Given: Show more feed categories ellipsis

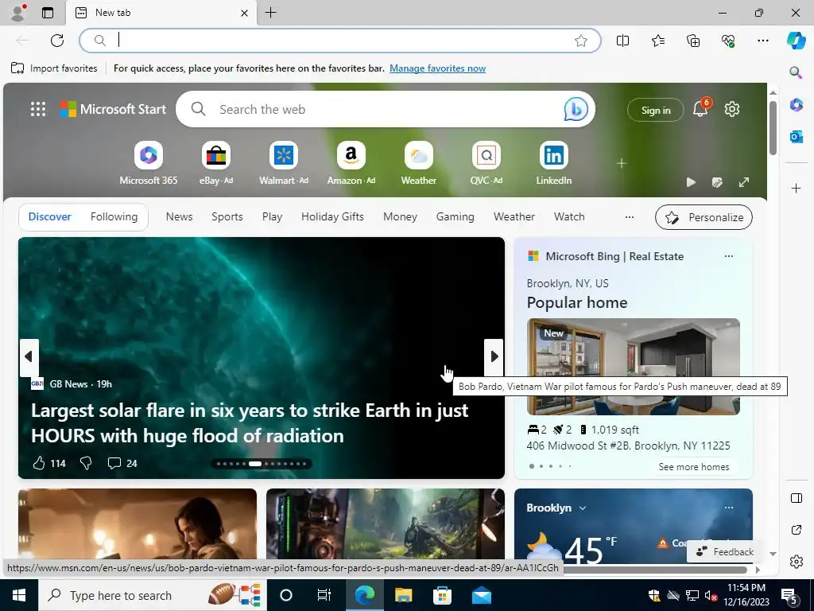Looking at the screenshot, I should click(x=630, y=216).
